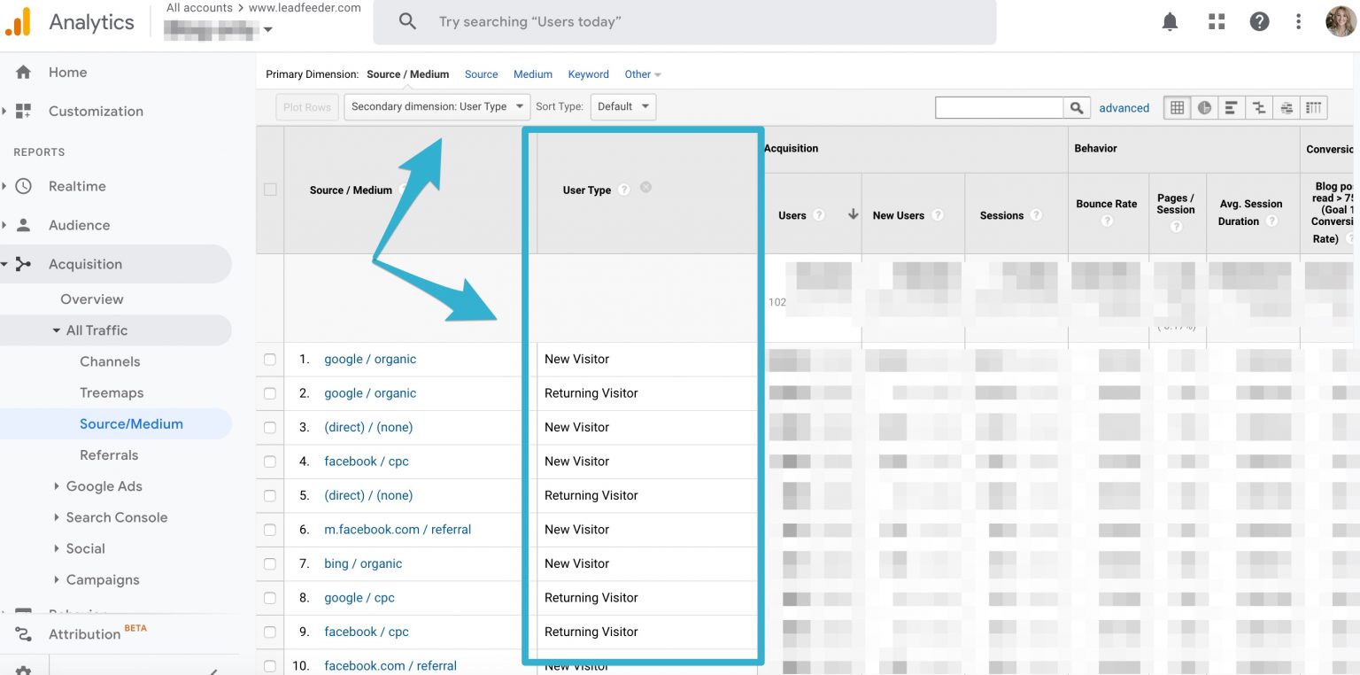The height and width of the screenshot is (675, 1360).
Task: Open the facebook / cpc source report
Action: (366, 462)
